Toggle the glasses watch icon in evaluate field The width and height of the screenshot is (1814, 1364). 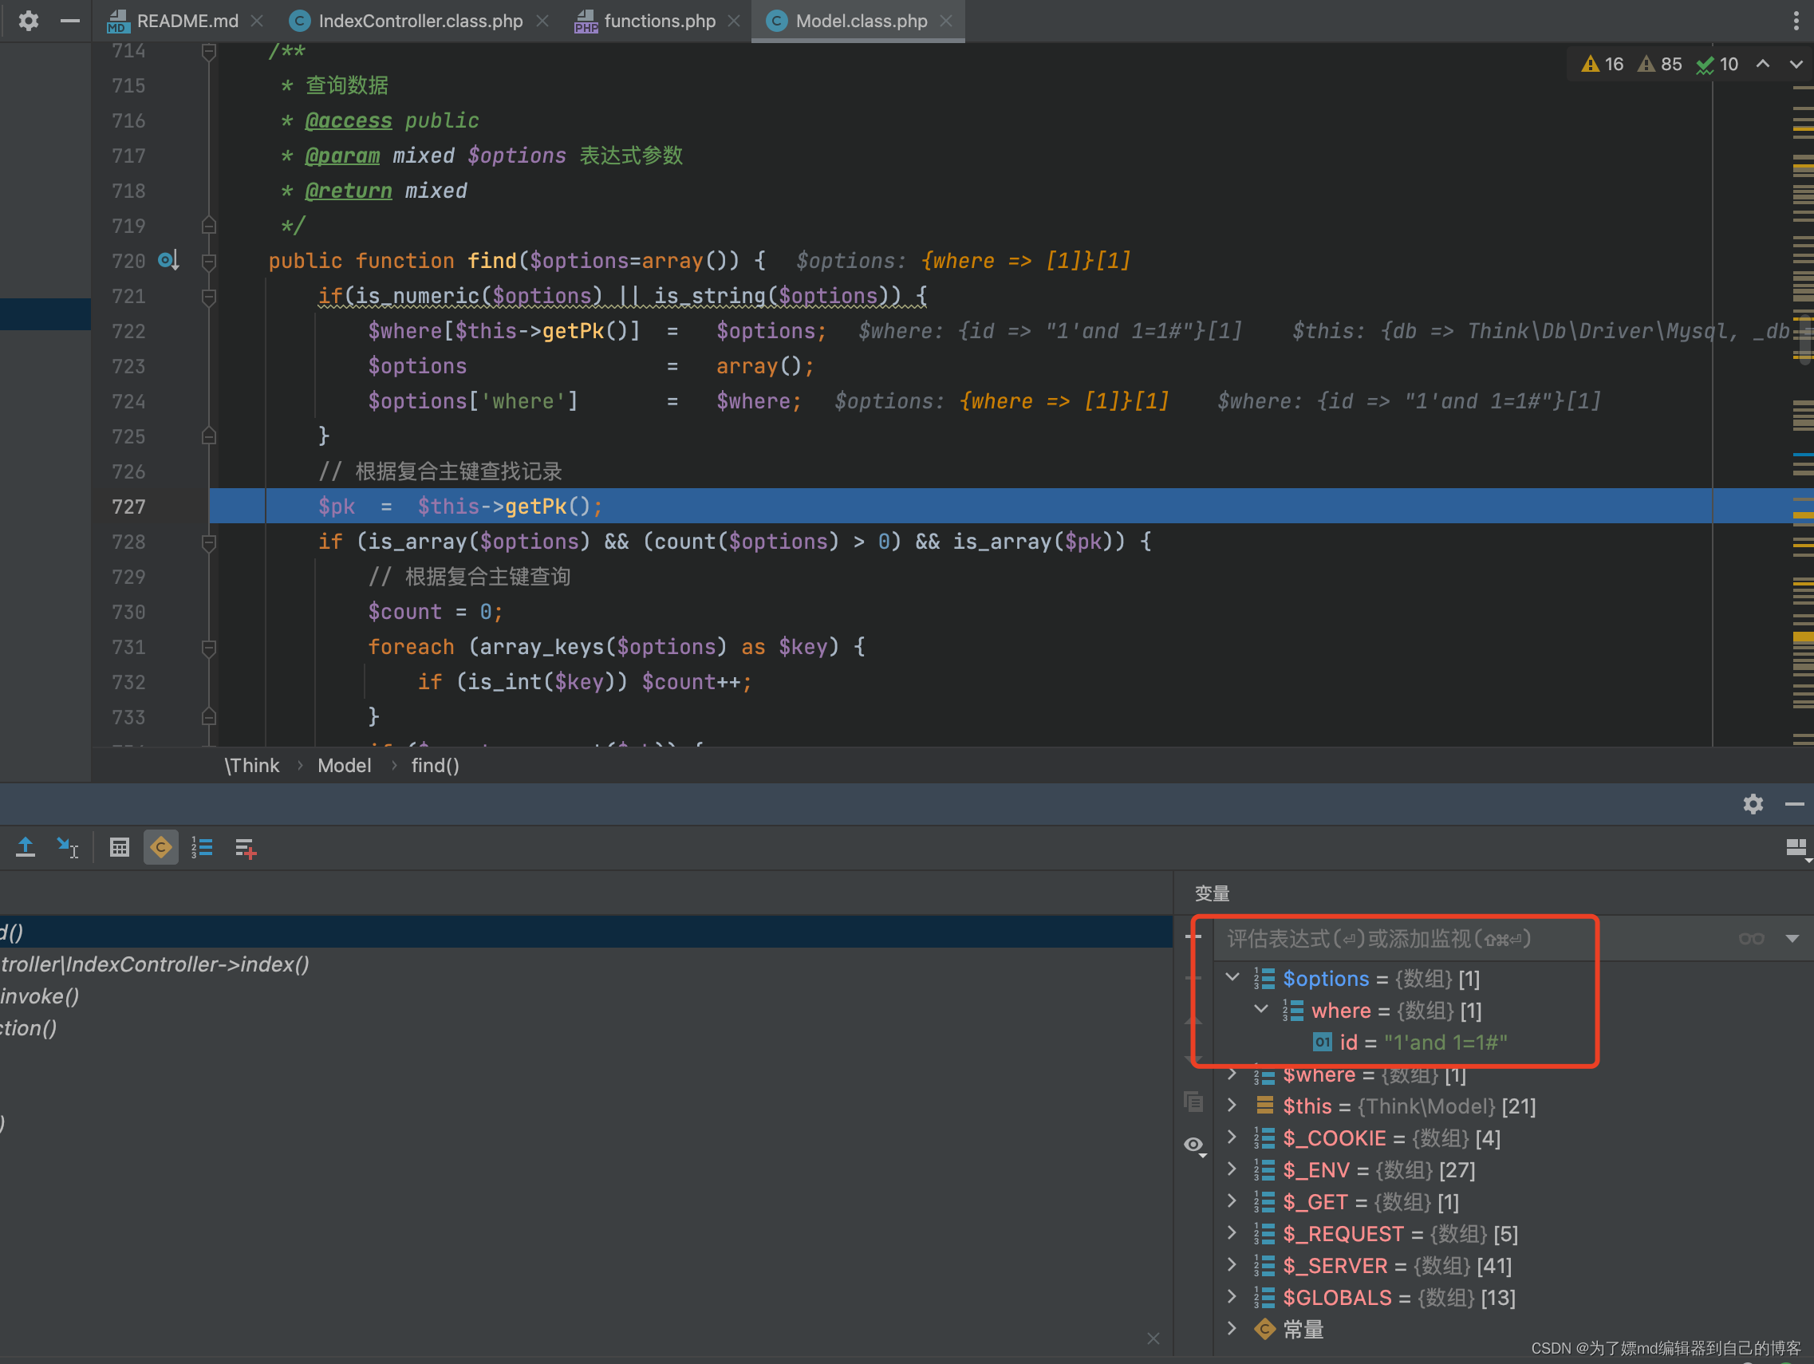[1751, 938]
